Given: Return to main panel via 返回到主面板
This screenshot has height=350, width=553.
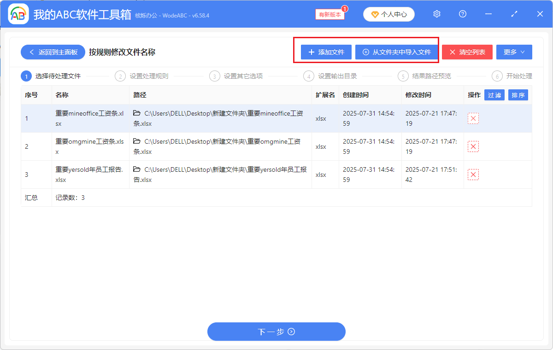Looking at the screenshot, I should 53,52.
